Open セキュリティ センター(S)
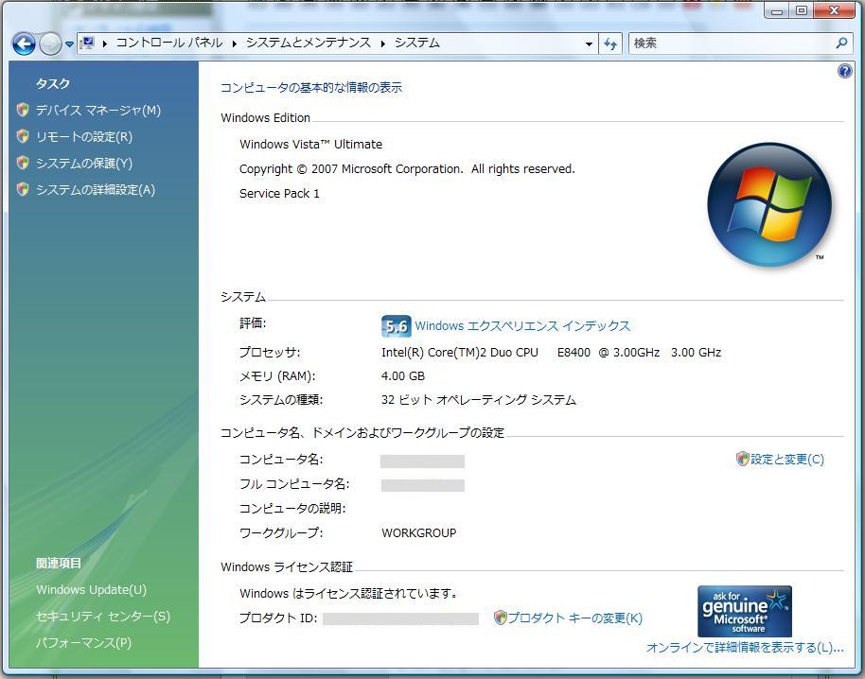The image size is (865, 679). pyautogui.click(x=103, y=617)
